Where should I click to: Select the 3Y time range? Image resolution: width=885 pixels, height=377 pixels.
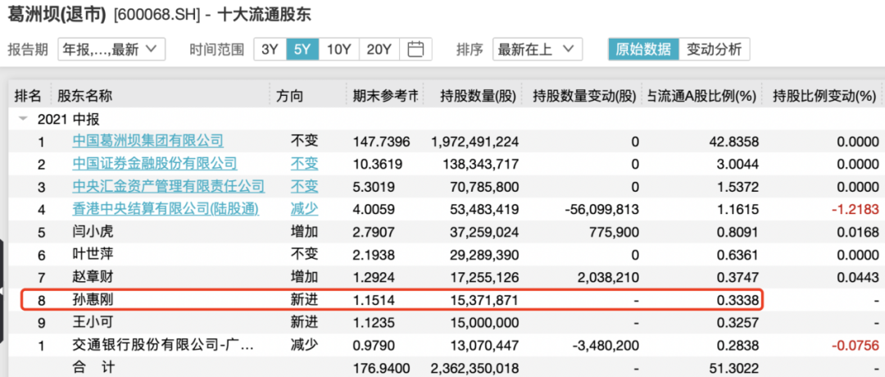(270, 49)
